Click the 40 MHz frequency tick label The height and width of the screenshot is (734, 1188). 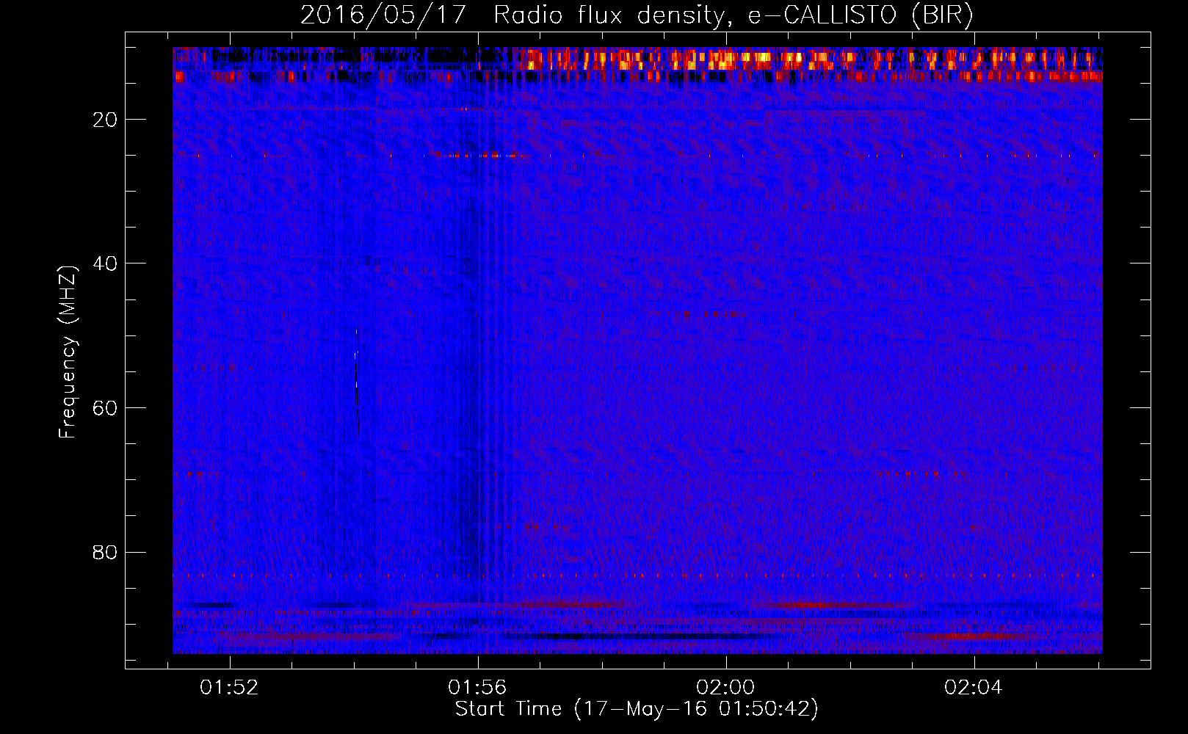click(106, 264)
